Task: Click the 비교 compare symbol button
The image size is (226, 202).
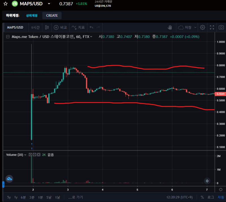Action: point(60,27)
